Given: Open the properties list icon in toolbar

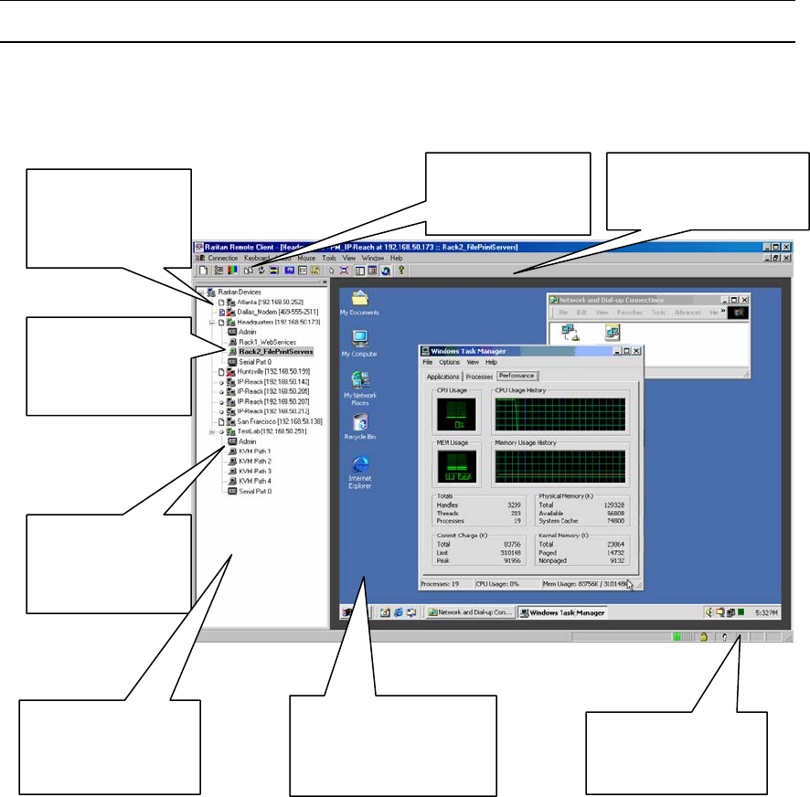Looking at the screenshot, I should tap(219, 271).
